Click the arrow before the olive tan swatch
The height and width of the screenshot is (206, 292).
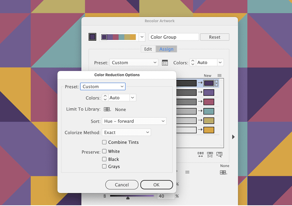[x=200, y=120]
